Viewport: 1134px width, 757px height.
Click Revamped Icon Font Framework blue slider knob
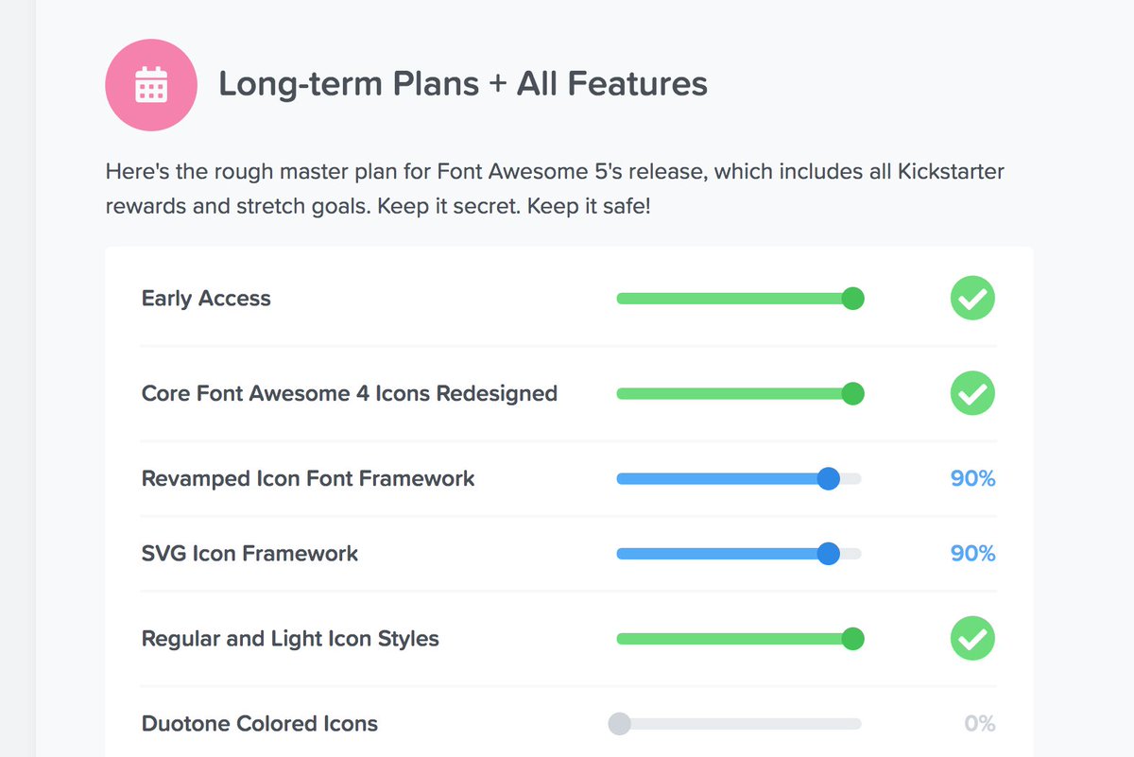tap(828, 478)
